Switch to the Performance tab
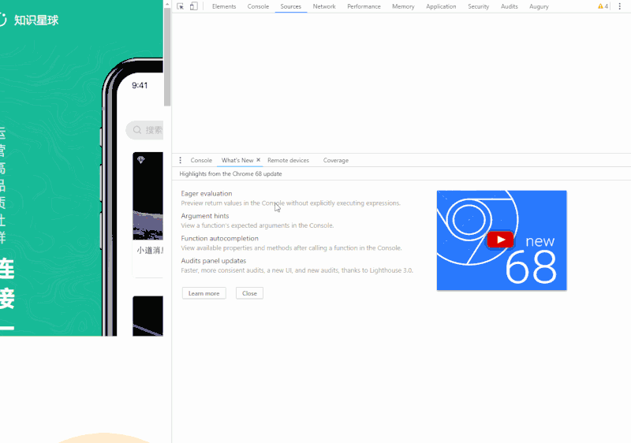 (x=364, y=6)
